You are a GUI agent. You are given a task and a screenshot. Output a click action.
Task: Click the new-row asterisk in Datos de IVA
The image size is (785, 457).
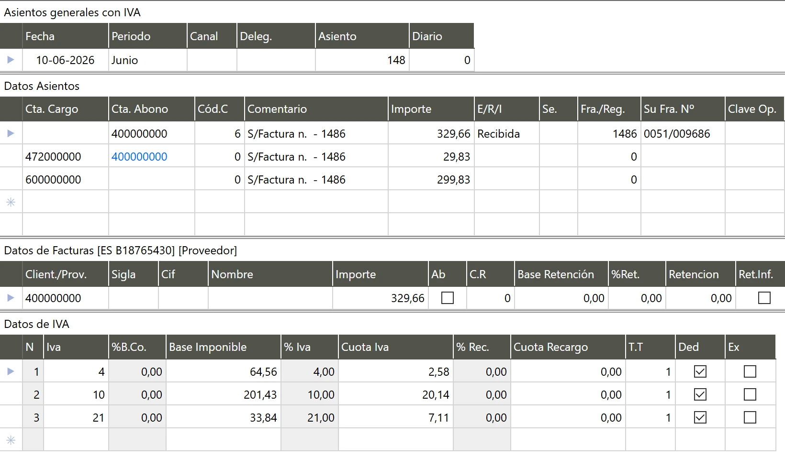click(x=11, y=440)
